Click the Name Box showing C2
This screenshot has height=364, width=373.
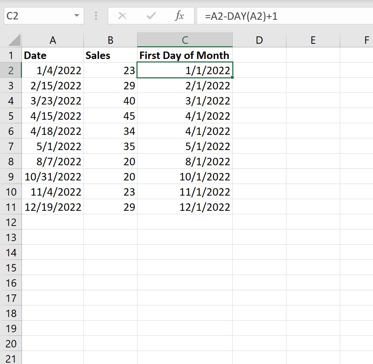44,16
